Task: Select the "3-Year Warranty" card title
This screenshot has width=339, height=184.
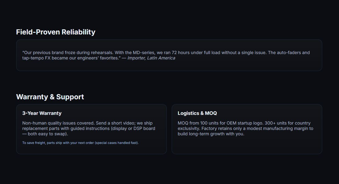Action: (42, 113)
